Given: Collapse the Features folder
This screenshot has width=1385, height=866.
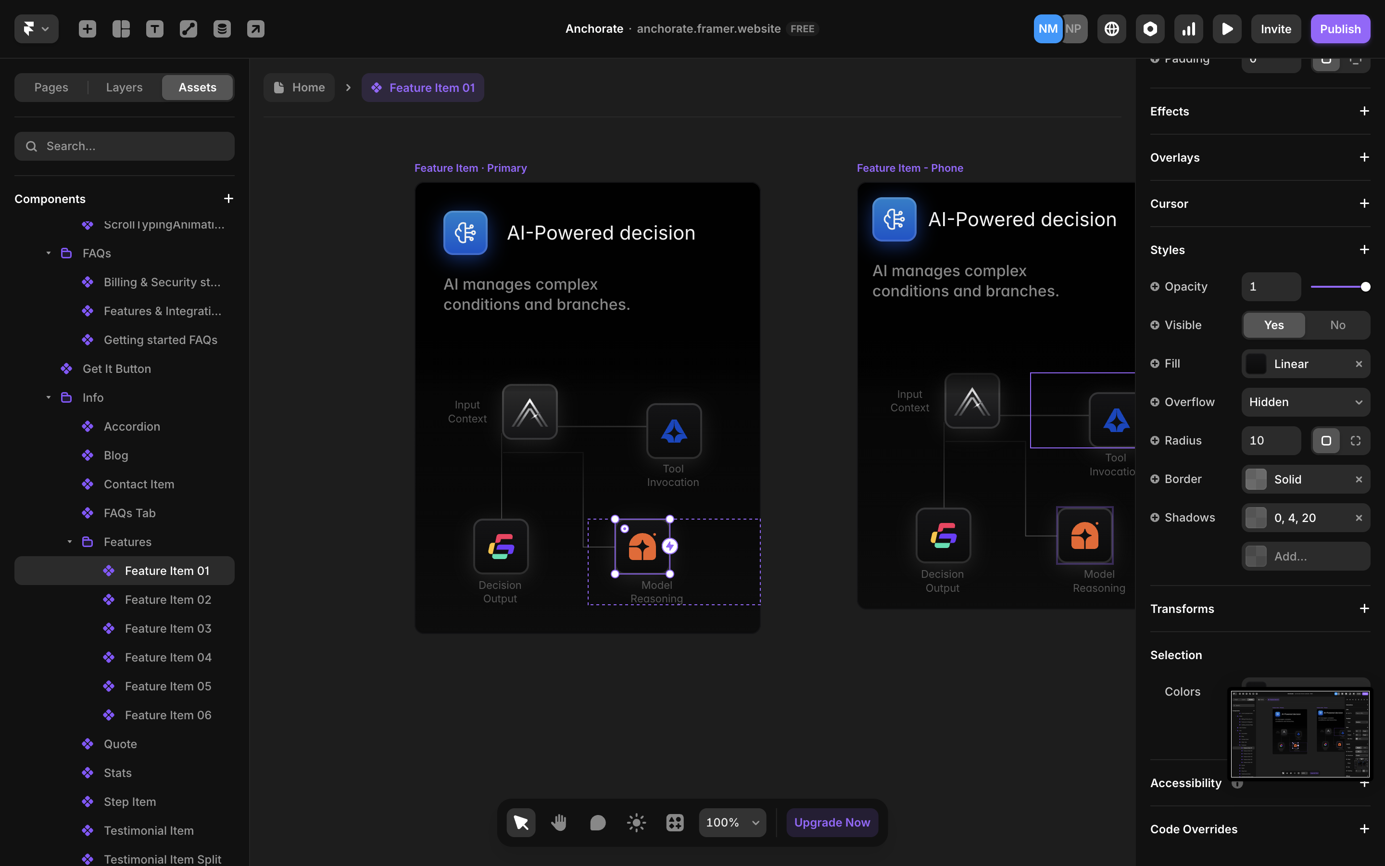Looking at the screenshot, I should [70, 542].
